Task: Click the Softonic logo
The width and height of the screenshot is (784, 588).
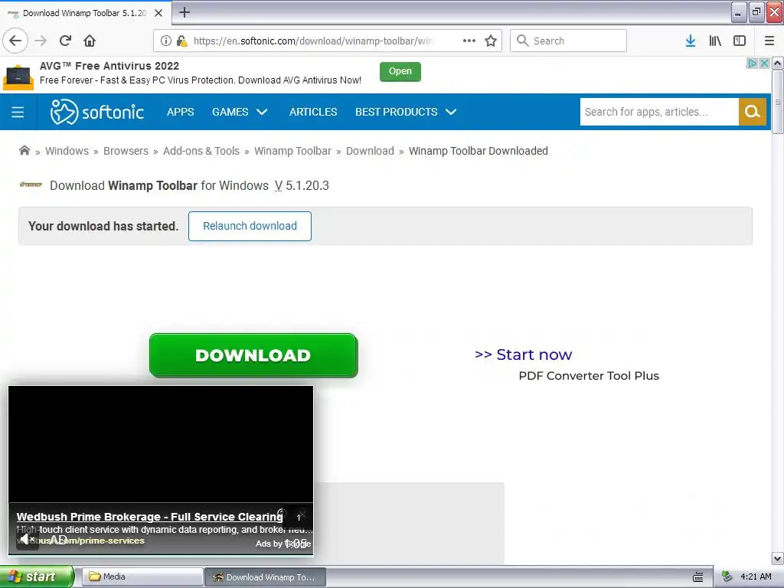Action: [97, 112]
